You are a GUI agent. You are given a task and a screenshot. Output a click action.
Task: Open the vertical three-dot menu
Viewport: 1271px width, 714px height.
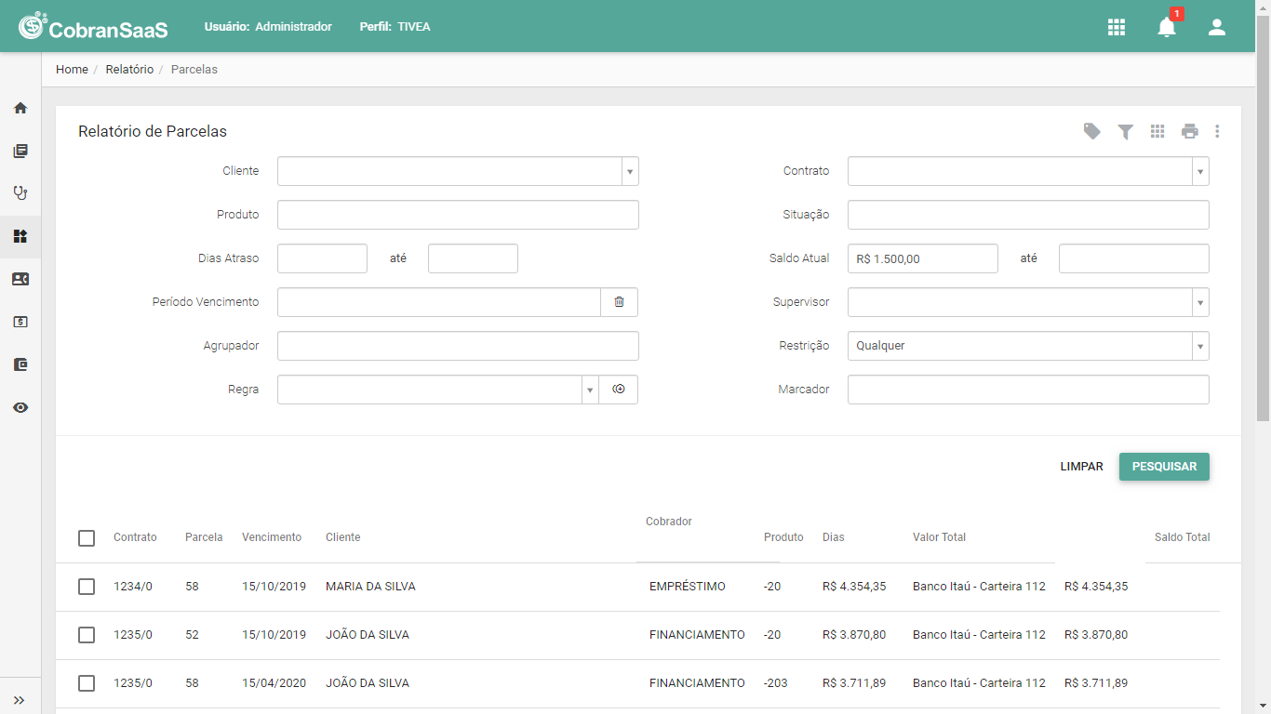1217,131
